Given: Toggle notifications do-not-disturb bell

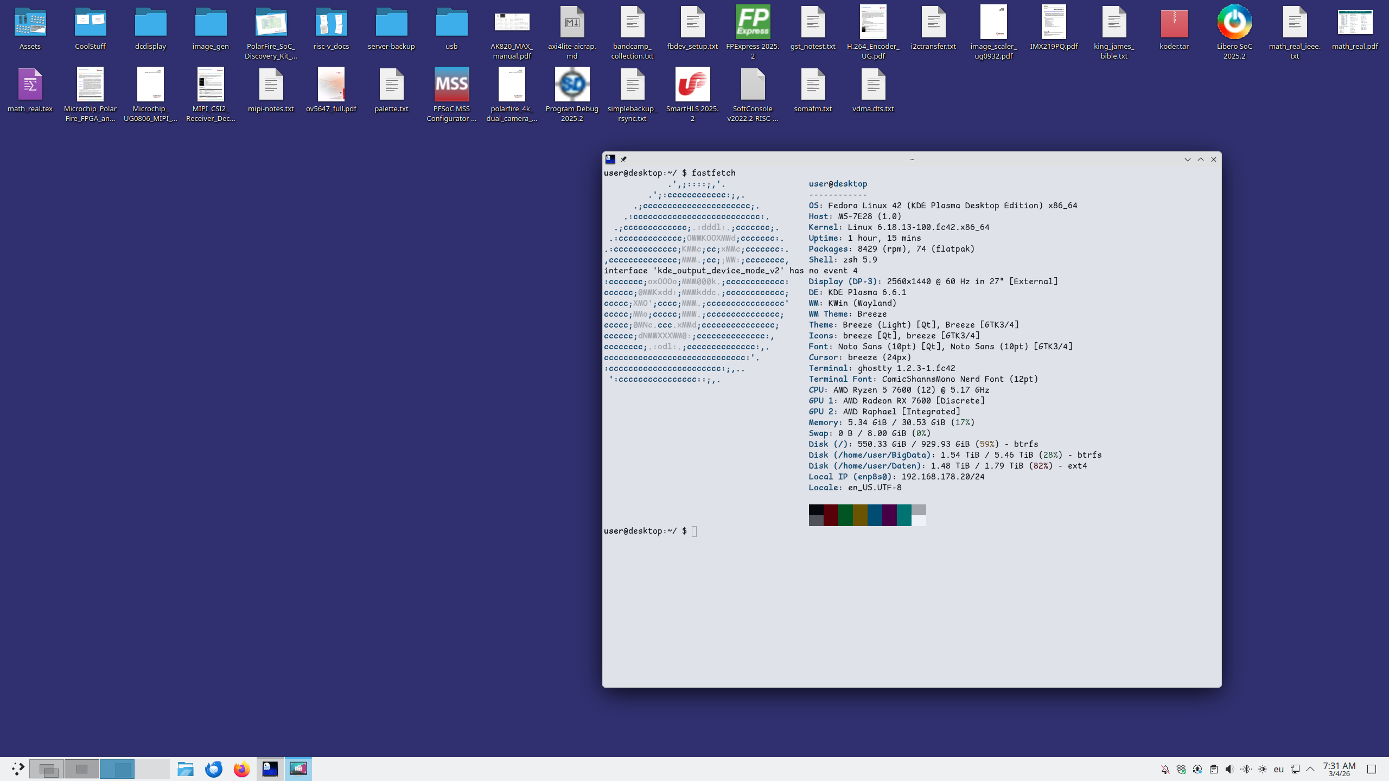Looking at the screenshot, I should [1165, 769].
